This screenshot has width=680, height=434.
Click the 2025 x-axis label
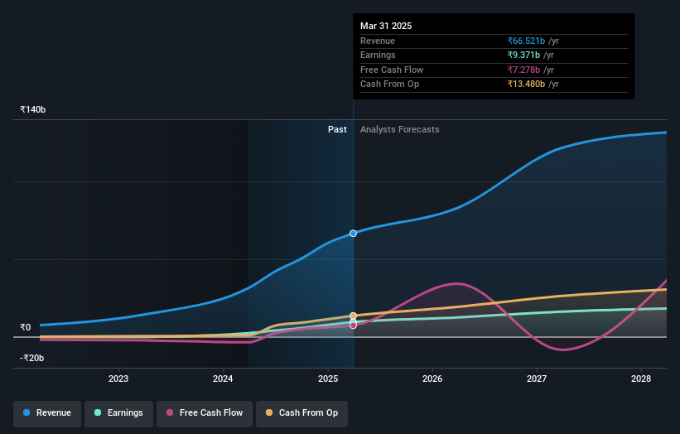pyautogui.click(x=328, y=379)
